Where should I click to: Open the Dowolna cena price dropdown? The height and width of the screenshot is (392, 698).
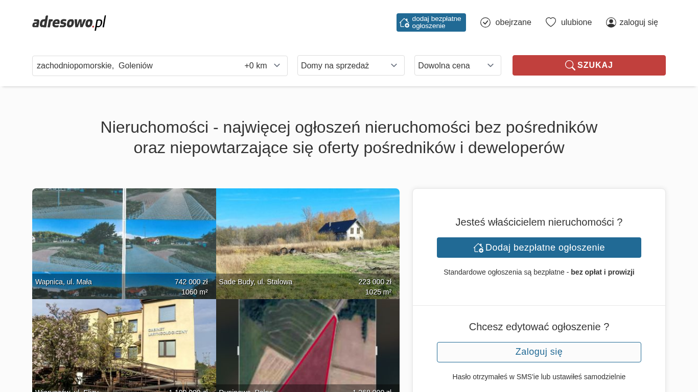click(457, 66)
